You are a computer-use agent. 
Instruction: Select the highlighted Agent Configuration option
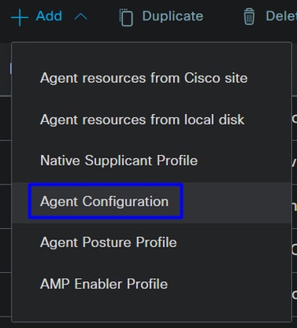coord(106,201)
